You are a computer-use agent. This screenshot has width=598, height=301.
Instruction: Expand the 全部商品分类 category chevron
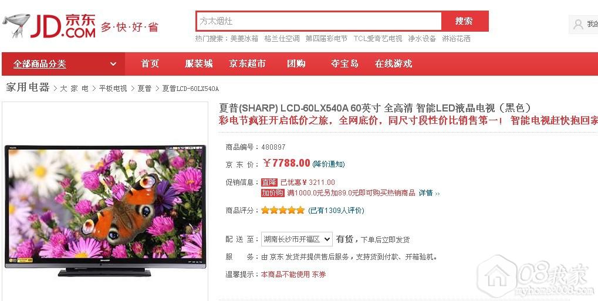pyautogui.click(x=113, y=64)
